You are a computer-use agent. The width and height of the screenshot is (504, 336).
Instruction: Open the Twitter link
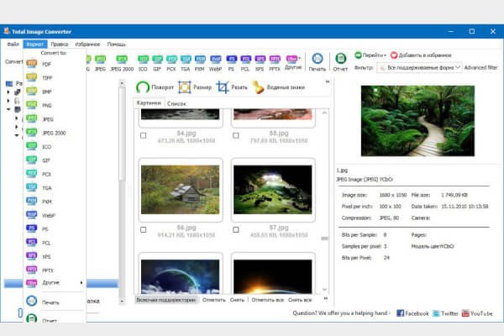click(x=445, y=313)
